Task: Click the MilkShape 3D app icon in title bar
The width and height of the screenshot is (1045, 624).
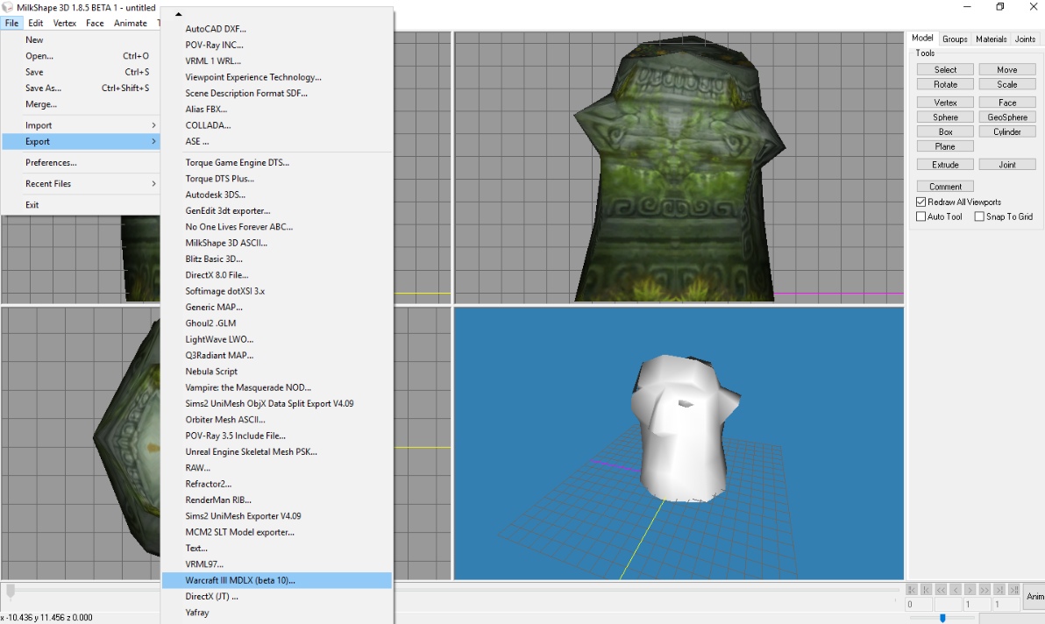Action: [7, 7]
